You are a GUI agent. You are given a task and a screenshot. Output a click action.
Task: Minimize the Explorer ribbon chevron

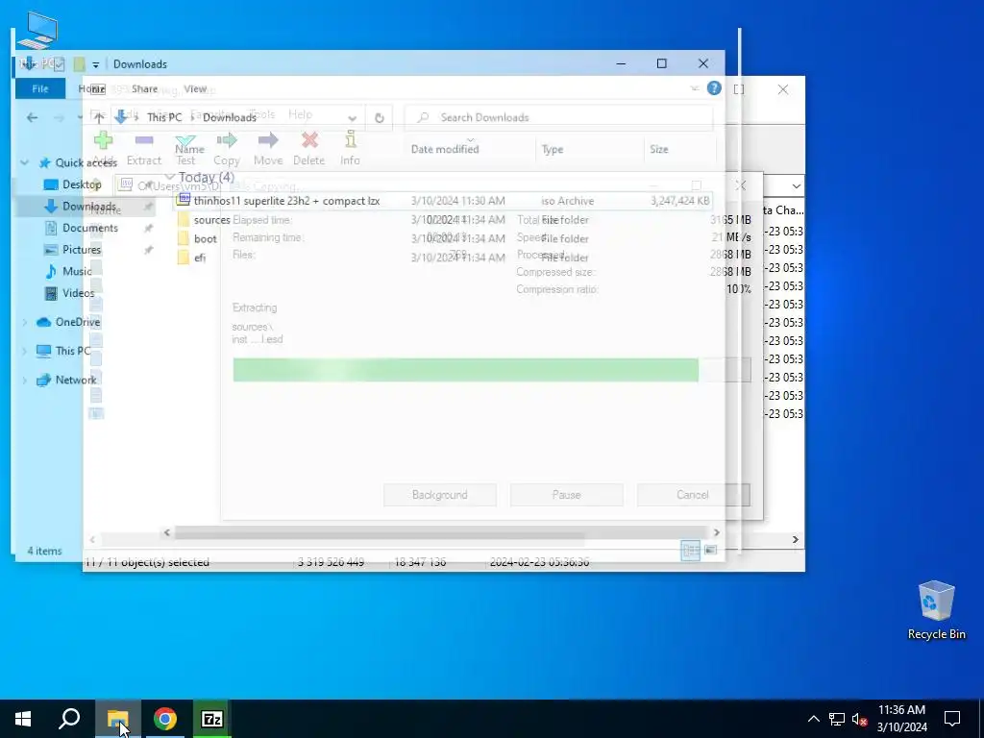694,88
